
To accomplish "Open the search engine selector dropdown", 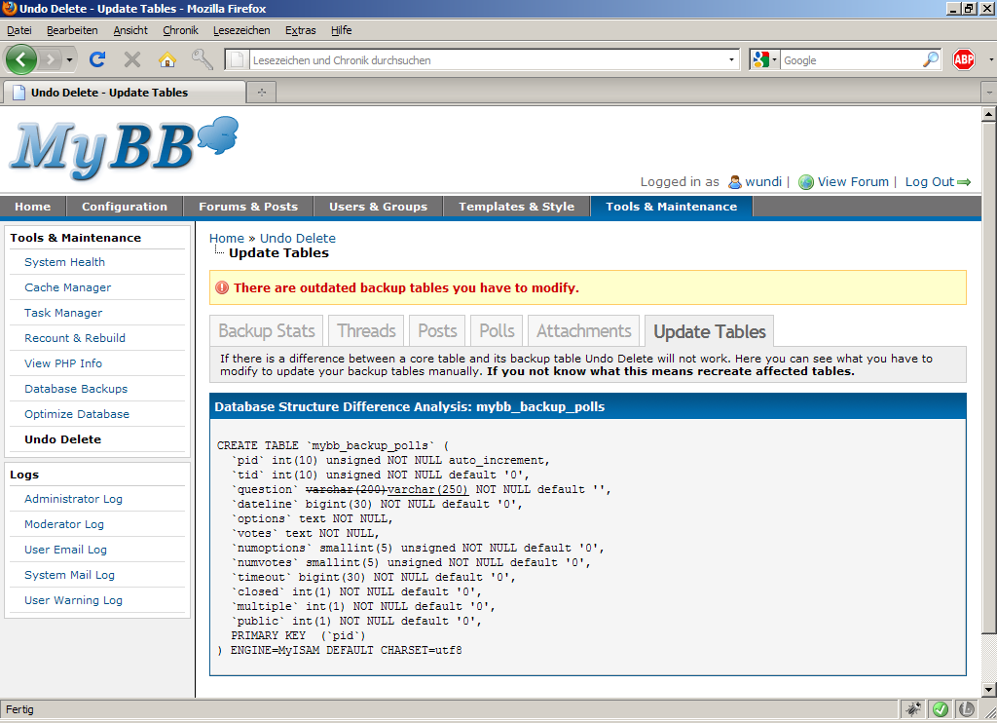I will [x=774, y=59].
